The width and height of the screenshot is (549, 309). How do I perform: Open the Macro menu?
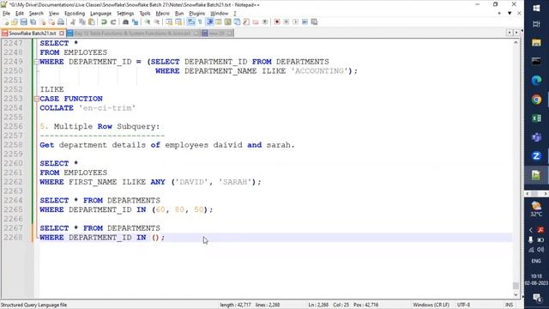(162, 14)
